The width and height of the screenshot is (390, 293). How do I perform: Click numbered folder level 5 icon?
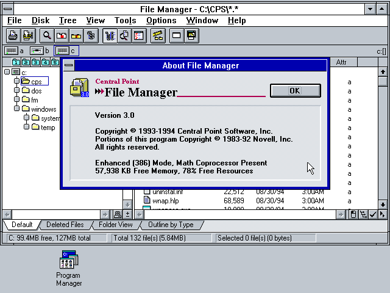click(55, 62)
